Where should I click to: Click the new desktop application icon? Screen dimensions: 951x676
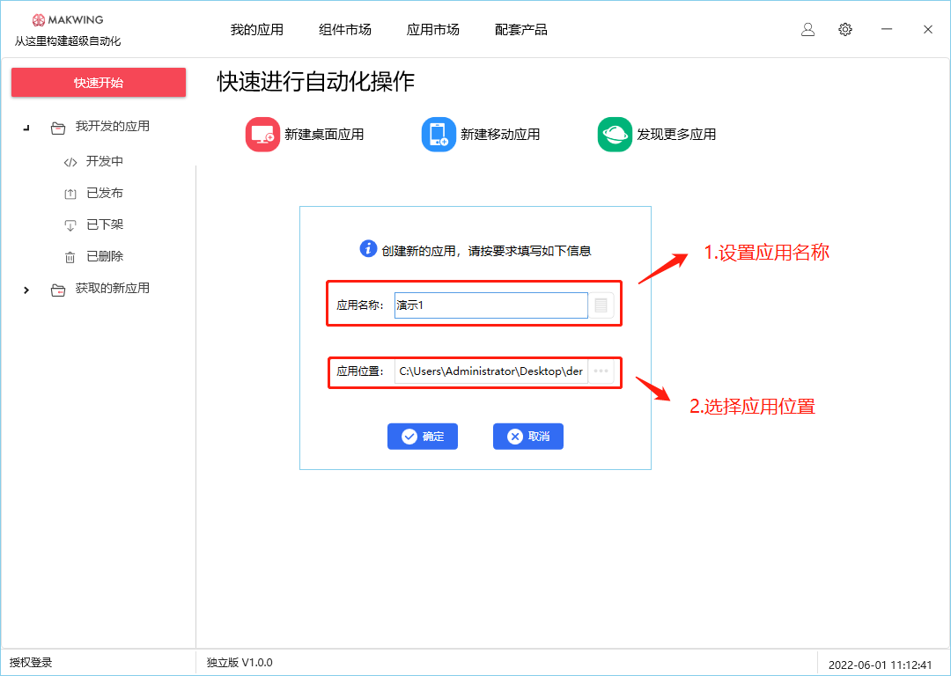(262, 135)
